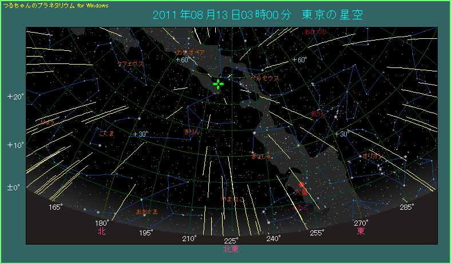The image size is (451, 264).
Task: Click the 北 (north) direction label
Action: pos(101,231)
